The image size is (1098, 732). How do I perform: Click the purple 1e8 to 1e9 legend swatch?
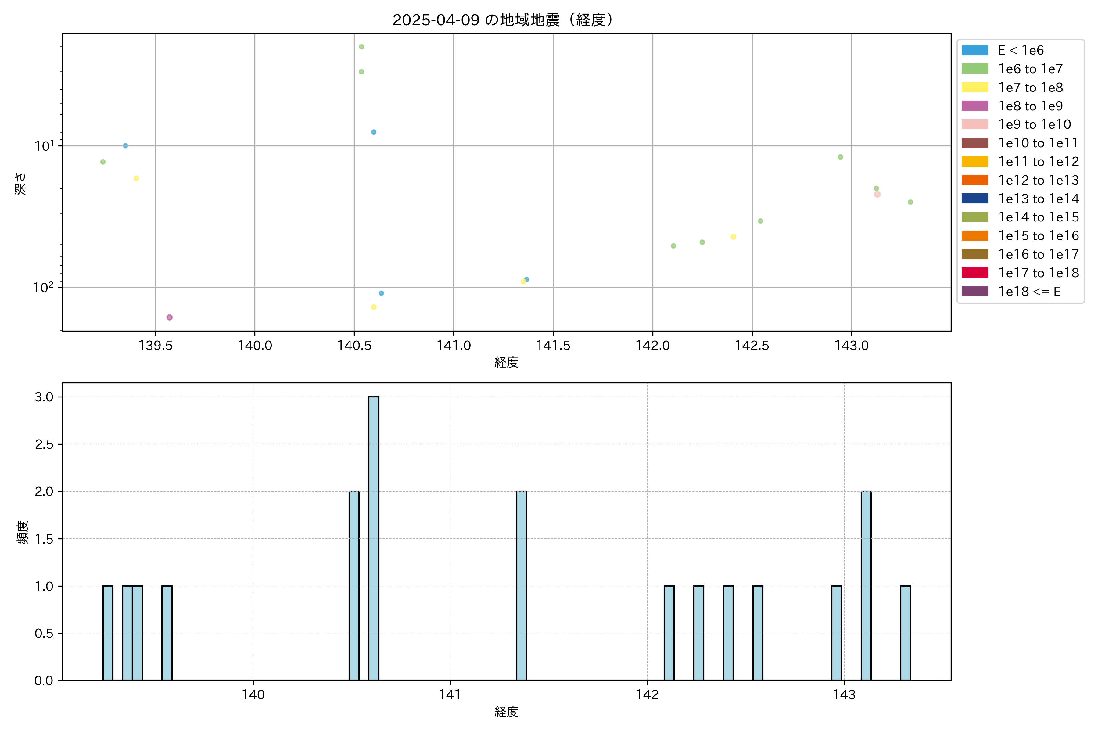coord(974,106)
